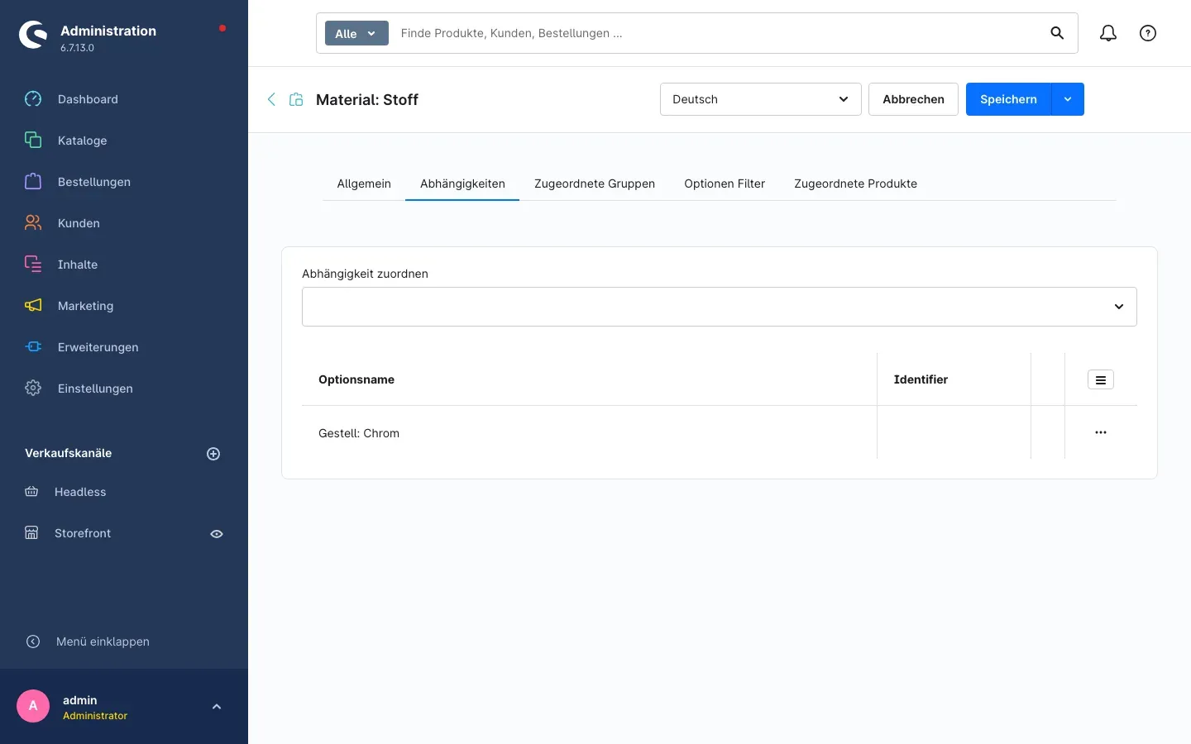This screenshot has height=744, width=1191.
Task: Open the Deutsch language dropdown
Action: pyautogui.click(x=761, y=99)
